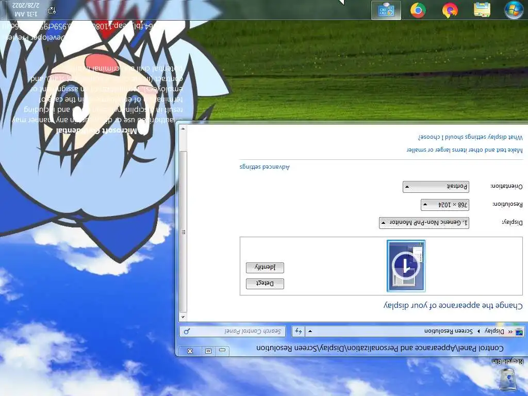Click the scrollbar arrow nearest the help links
528x396 pixels.
coord(183,128)
